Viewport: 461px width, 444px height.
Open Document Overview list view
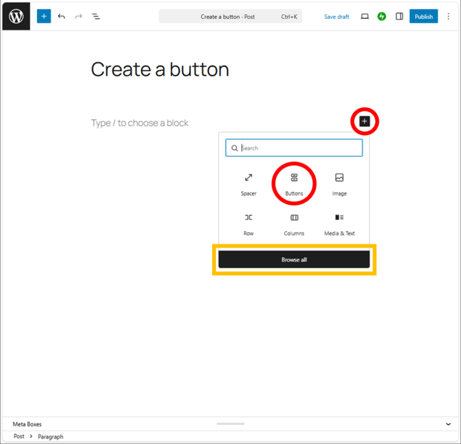(96, 16)
